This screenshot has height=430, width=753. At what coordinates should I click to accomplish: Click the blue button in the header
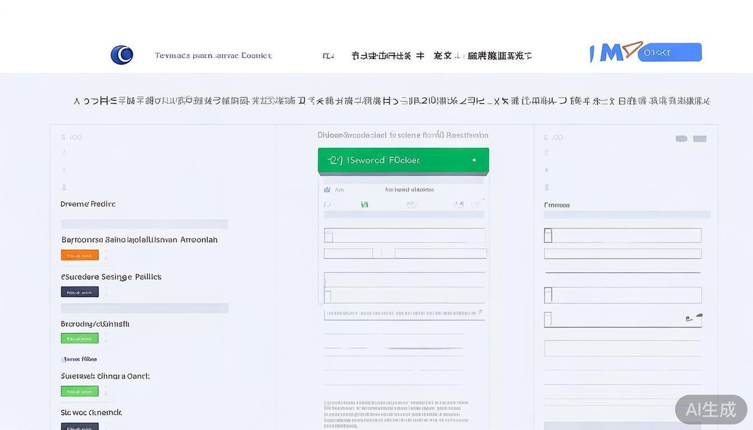[x=670, y=53]
